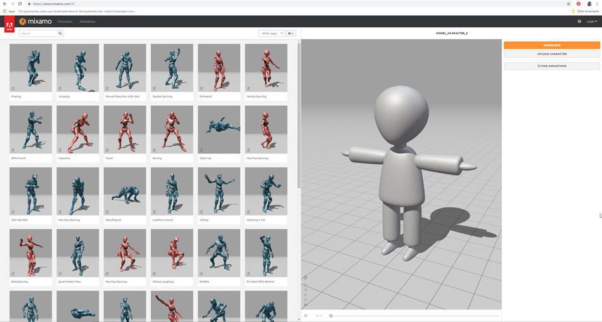Select the Standing Up crawling animation

[125, 191]
